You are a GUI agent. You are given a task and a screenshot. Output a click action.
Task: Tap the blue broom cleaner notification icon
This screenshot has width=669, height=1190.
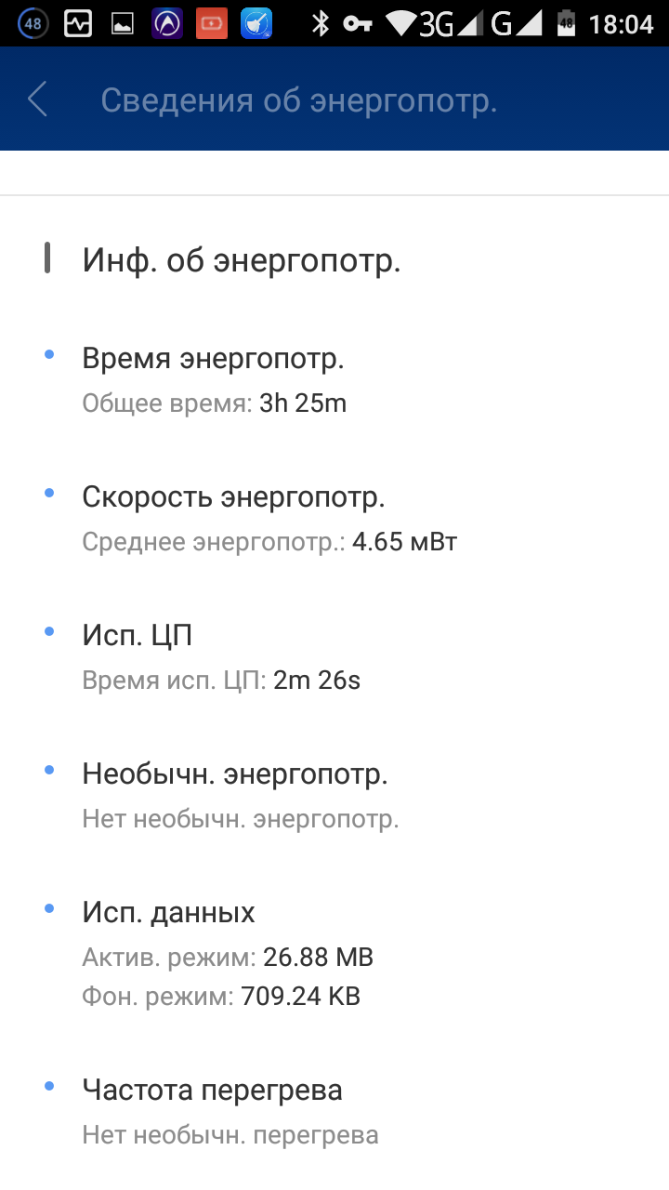coord(256,24)
